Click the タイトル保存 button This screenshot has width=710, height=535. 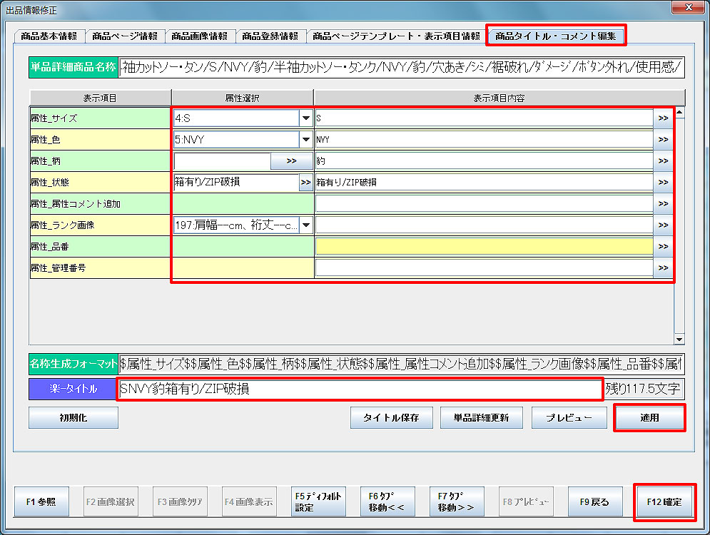tap(392, 418)
